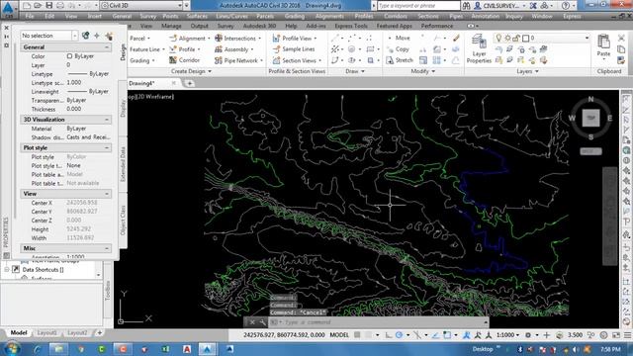The image size is (633, 356).
Task: Open the Corridors menu
Action: (396, 16)
